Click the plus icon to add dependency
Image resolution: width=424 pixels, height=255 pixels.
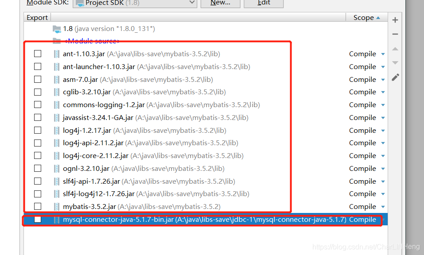tap(395, 20)
